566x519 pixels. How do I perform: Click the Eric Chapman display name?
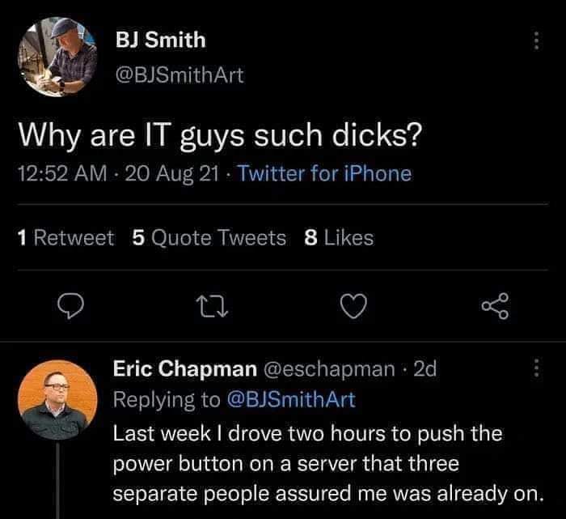pyautogui.click(x=185, y=368)
